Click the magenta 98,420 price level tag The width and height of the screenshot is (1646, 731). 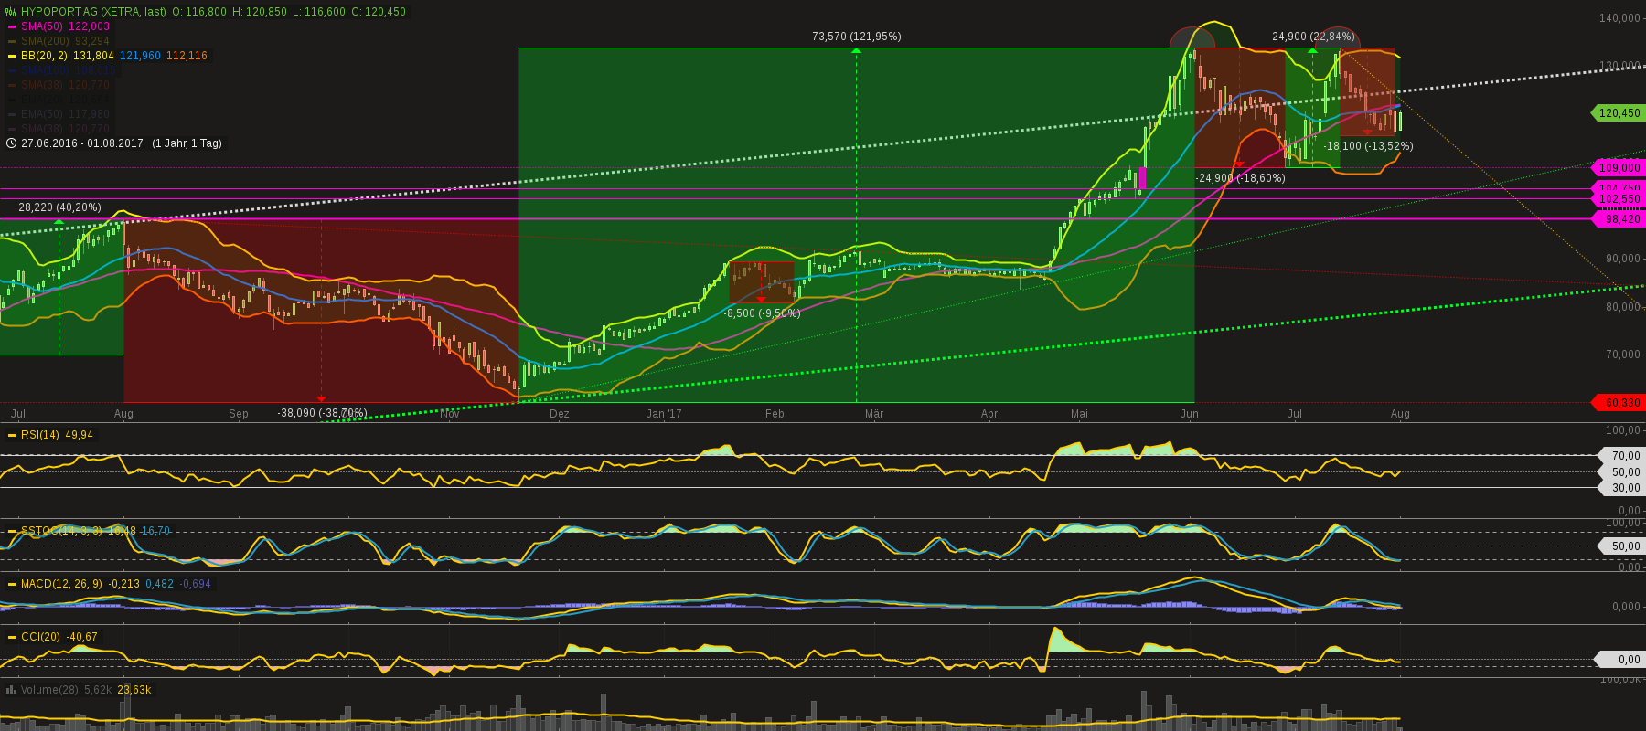(1619, 219)
